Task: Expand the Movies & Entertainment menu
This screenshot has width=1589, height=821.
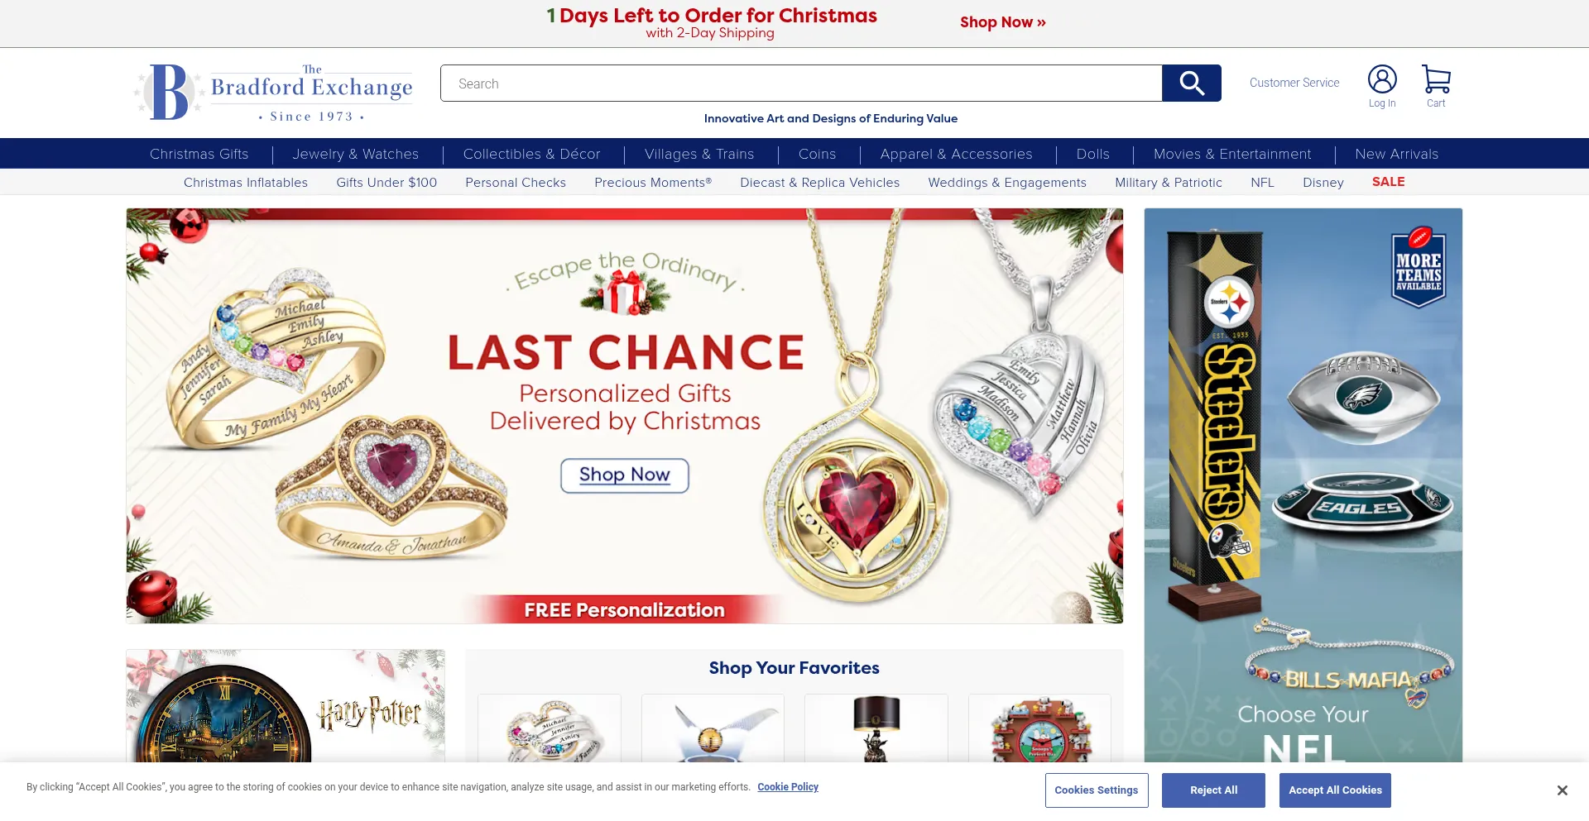Action: 1232,154
